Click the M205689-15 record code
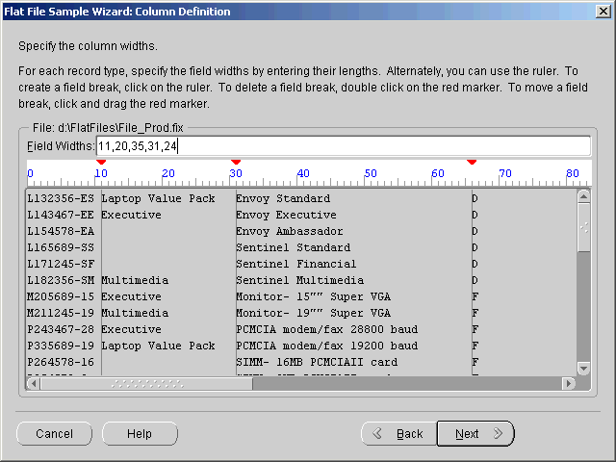 pyautogui.click(x=61, y=297)
